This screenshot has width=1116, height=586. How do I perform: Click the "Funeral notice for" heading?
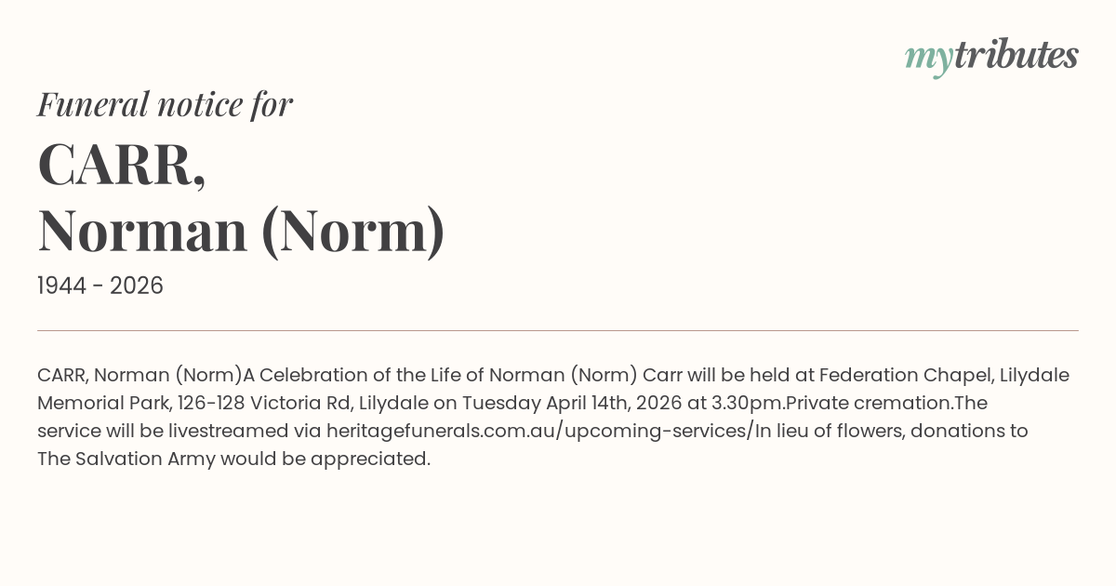tap(165, 104)
